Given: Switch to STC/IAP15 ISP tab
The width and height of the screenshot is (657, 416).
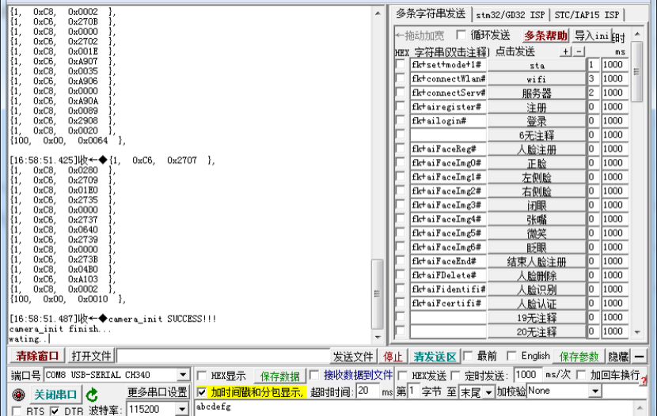Looking at the screenshot, I should point(587,15).
